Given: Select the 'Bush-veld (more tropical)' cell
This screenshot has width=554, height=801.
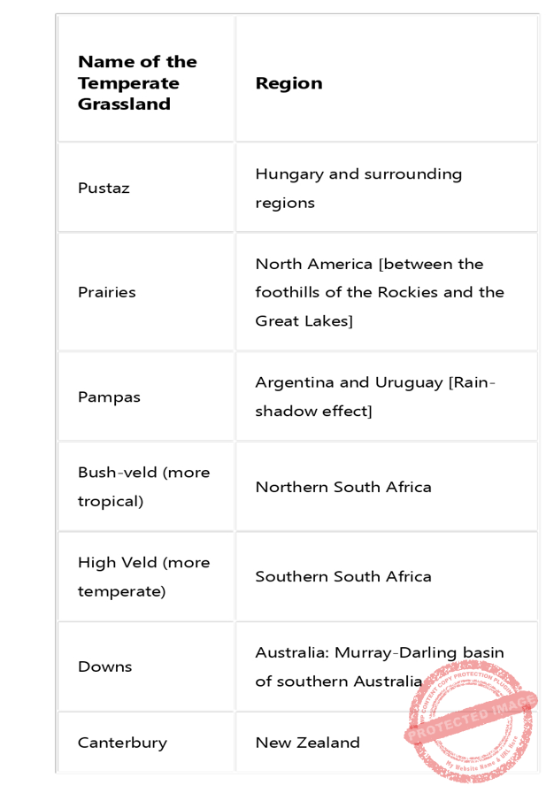Looking at the screenshot, I should click(x=143, y=487).
